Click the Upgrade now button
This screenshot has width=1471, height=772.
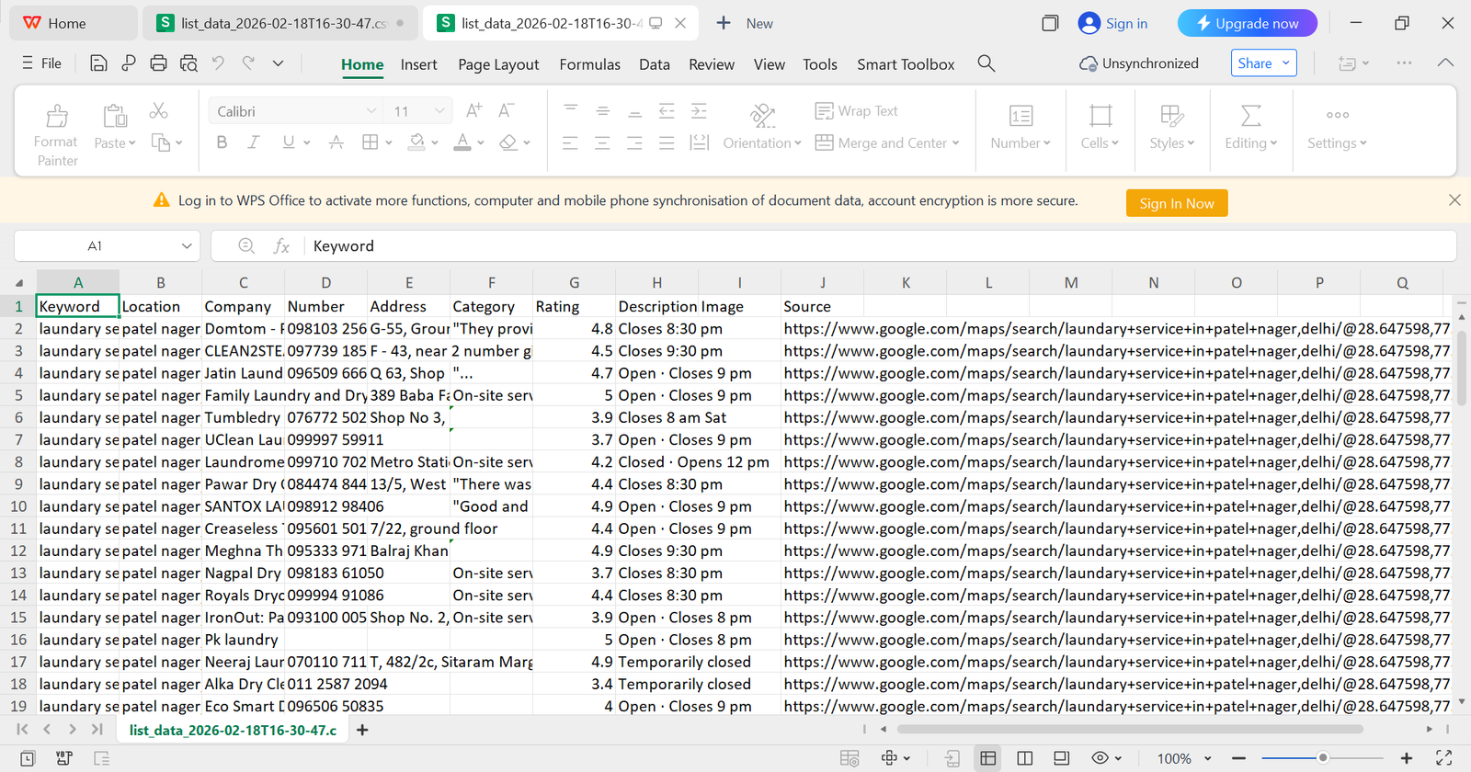[x=1247, y=23]
